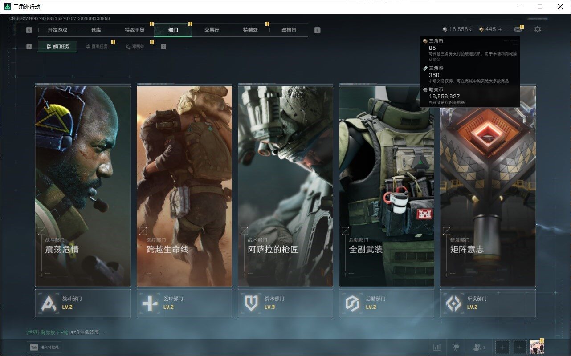571x356 pixels.
Task: Click the 战斗部门 emblem icon
Action: point(49,303)
